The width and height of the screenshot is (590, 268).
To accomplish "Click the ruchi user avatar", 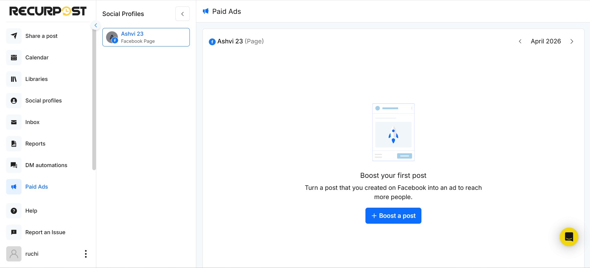I will (14, 254).
